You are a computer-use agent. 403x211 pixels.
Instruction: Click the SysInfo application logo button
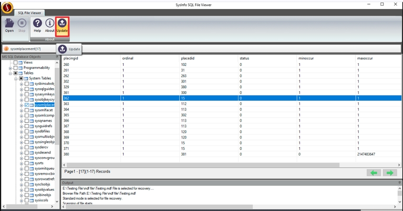click(x=7, y=6)
